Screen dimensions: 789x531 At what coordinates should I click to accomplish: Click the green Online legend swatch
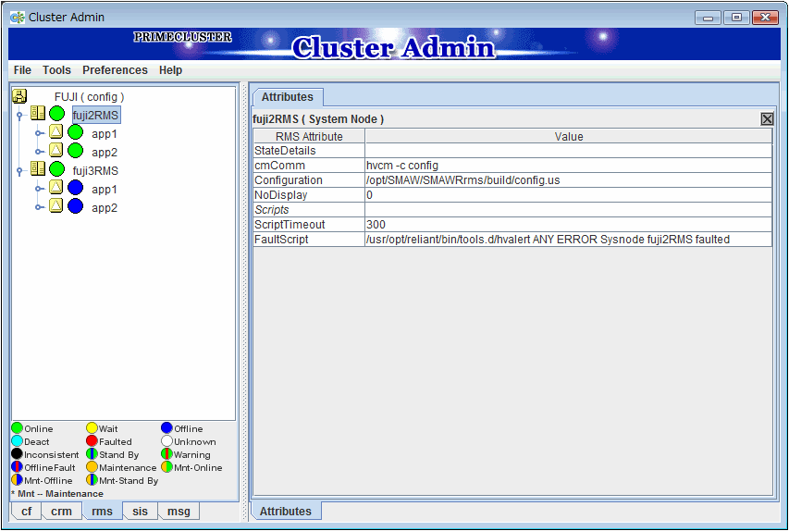(17, 427)
